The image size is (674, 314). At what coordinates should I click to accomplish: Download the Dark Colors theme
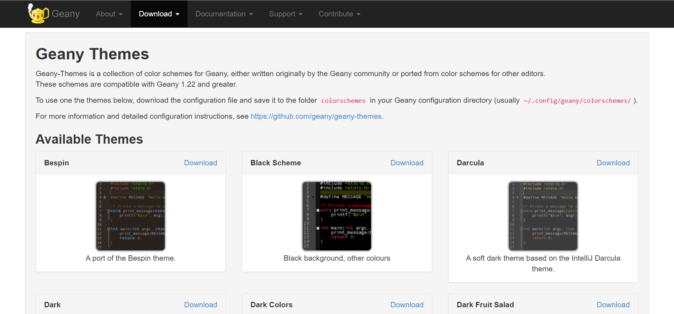click(x=407, y=305)
